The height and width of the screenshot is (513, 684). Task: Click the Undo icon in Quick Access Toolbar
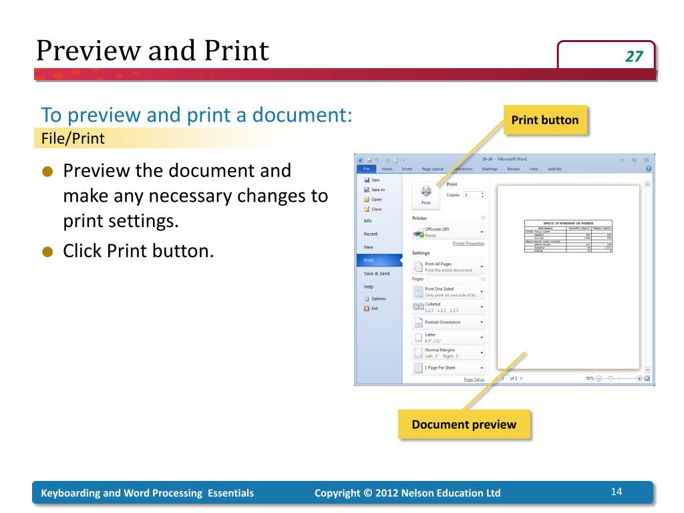tap(377, 160)
